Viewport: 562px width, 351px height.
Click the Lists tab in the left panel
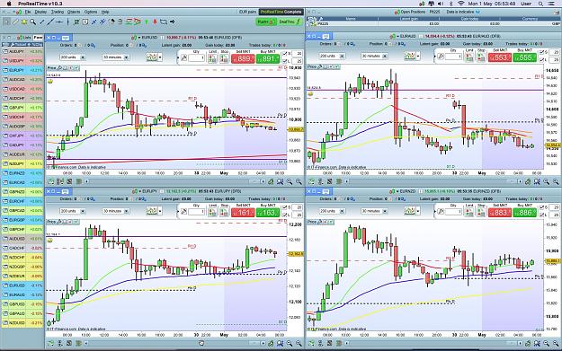coord(26,37)
